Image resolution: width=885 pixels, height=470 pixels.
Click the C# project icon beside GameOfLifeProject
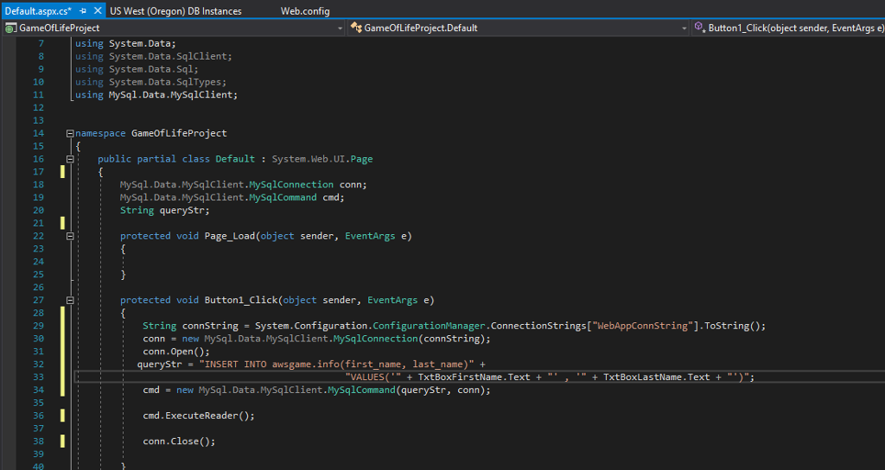[10, 29]
